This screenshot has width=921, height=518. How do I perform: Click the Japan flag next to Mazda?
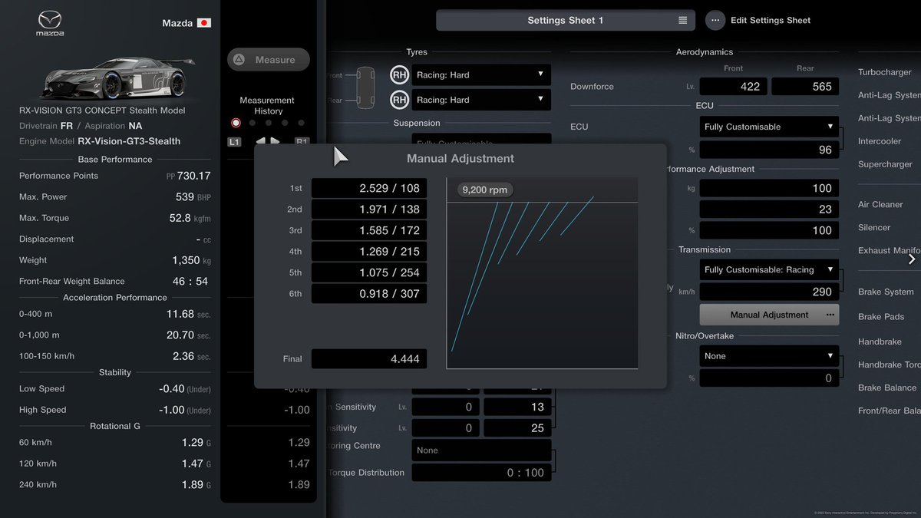(x=204, y=23)
